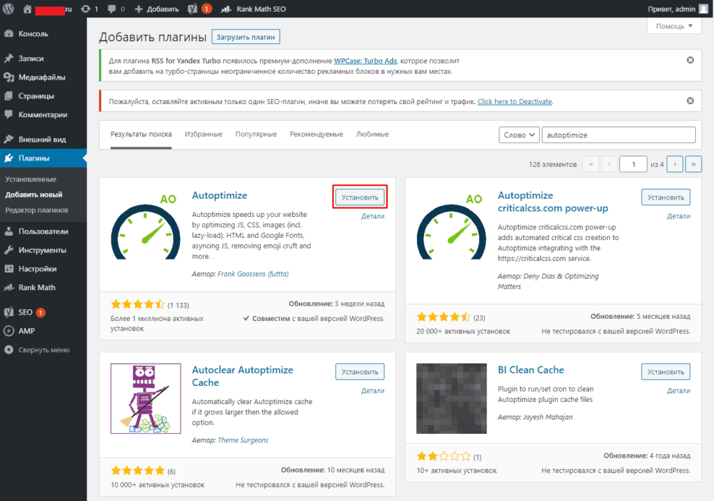This screenshot has width=714, height=501.
Task: Open Комментарии sidebar menu
Action: tap(43, 114)
